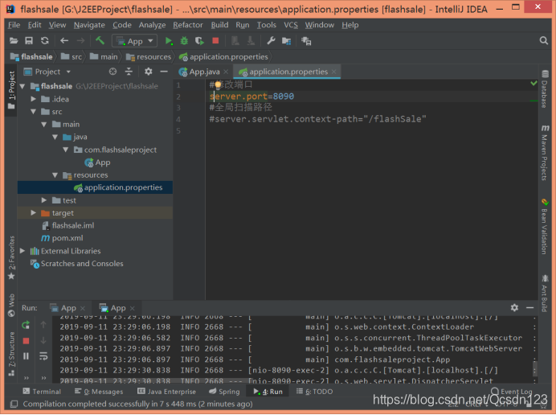The height and width of the screenshot is (415, 556).
Task: Click the Save All toolbar icon
Action: coord(29,41)
